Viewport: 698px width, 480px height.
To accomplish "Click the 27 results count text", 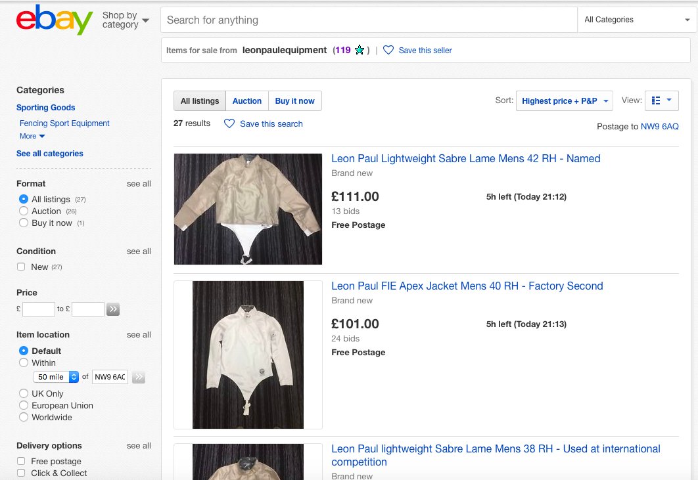I will [x=192, y=123].
